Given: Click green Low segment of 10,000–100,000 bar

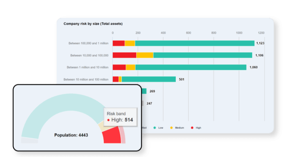Looking at the screenshot, I should [203, 55].
